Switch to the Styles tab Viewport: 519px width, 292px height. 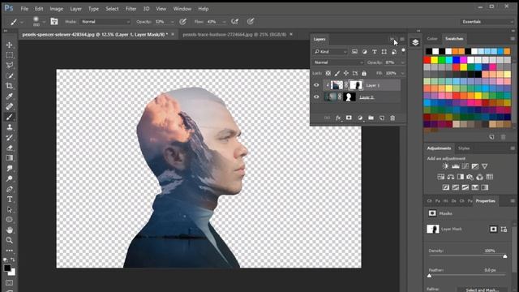[464, 148]
